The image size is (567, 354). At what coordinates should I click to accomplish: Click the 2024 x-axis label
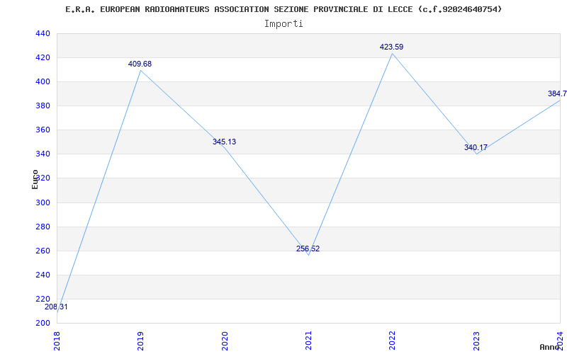560,341
